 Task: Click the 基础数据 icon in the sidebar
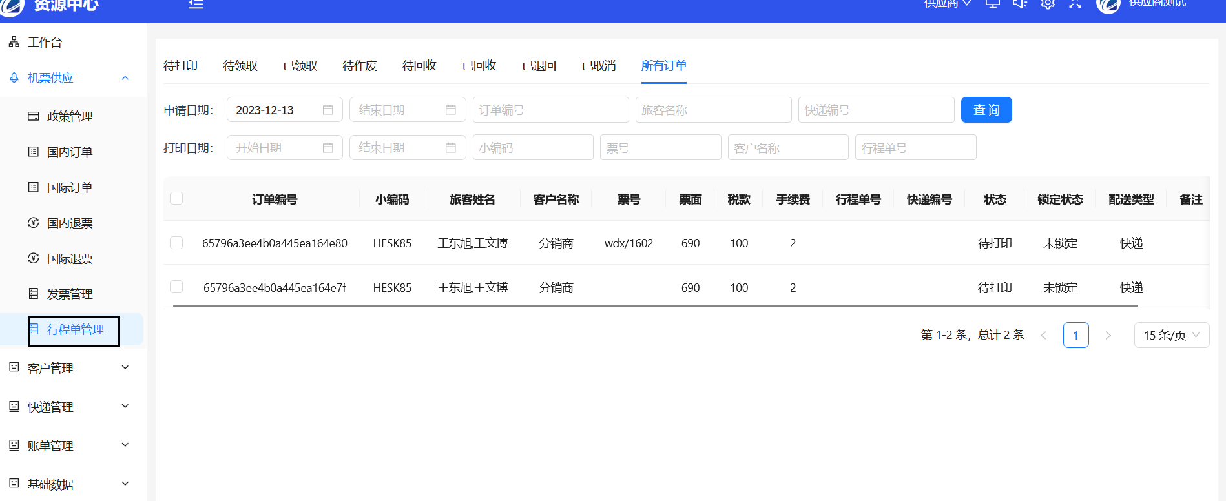tap(14, 484)
